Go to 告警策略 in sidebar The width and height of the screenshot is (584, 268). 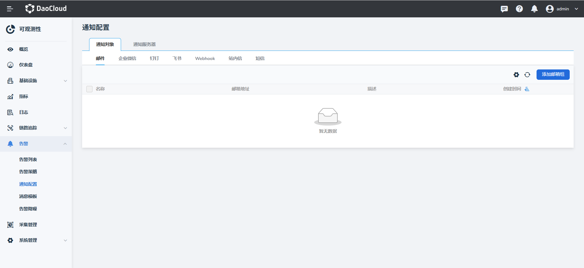tap(28, 172)
